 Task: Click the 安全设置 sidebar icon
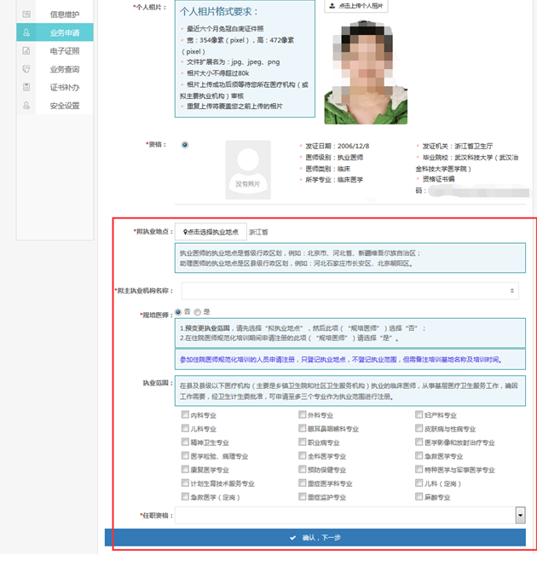pos(26,106)
